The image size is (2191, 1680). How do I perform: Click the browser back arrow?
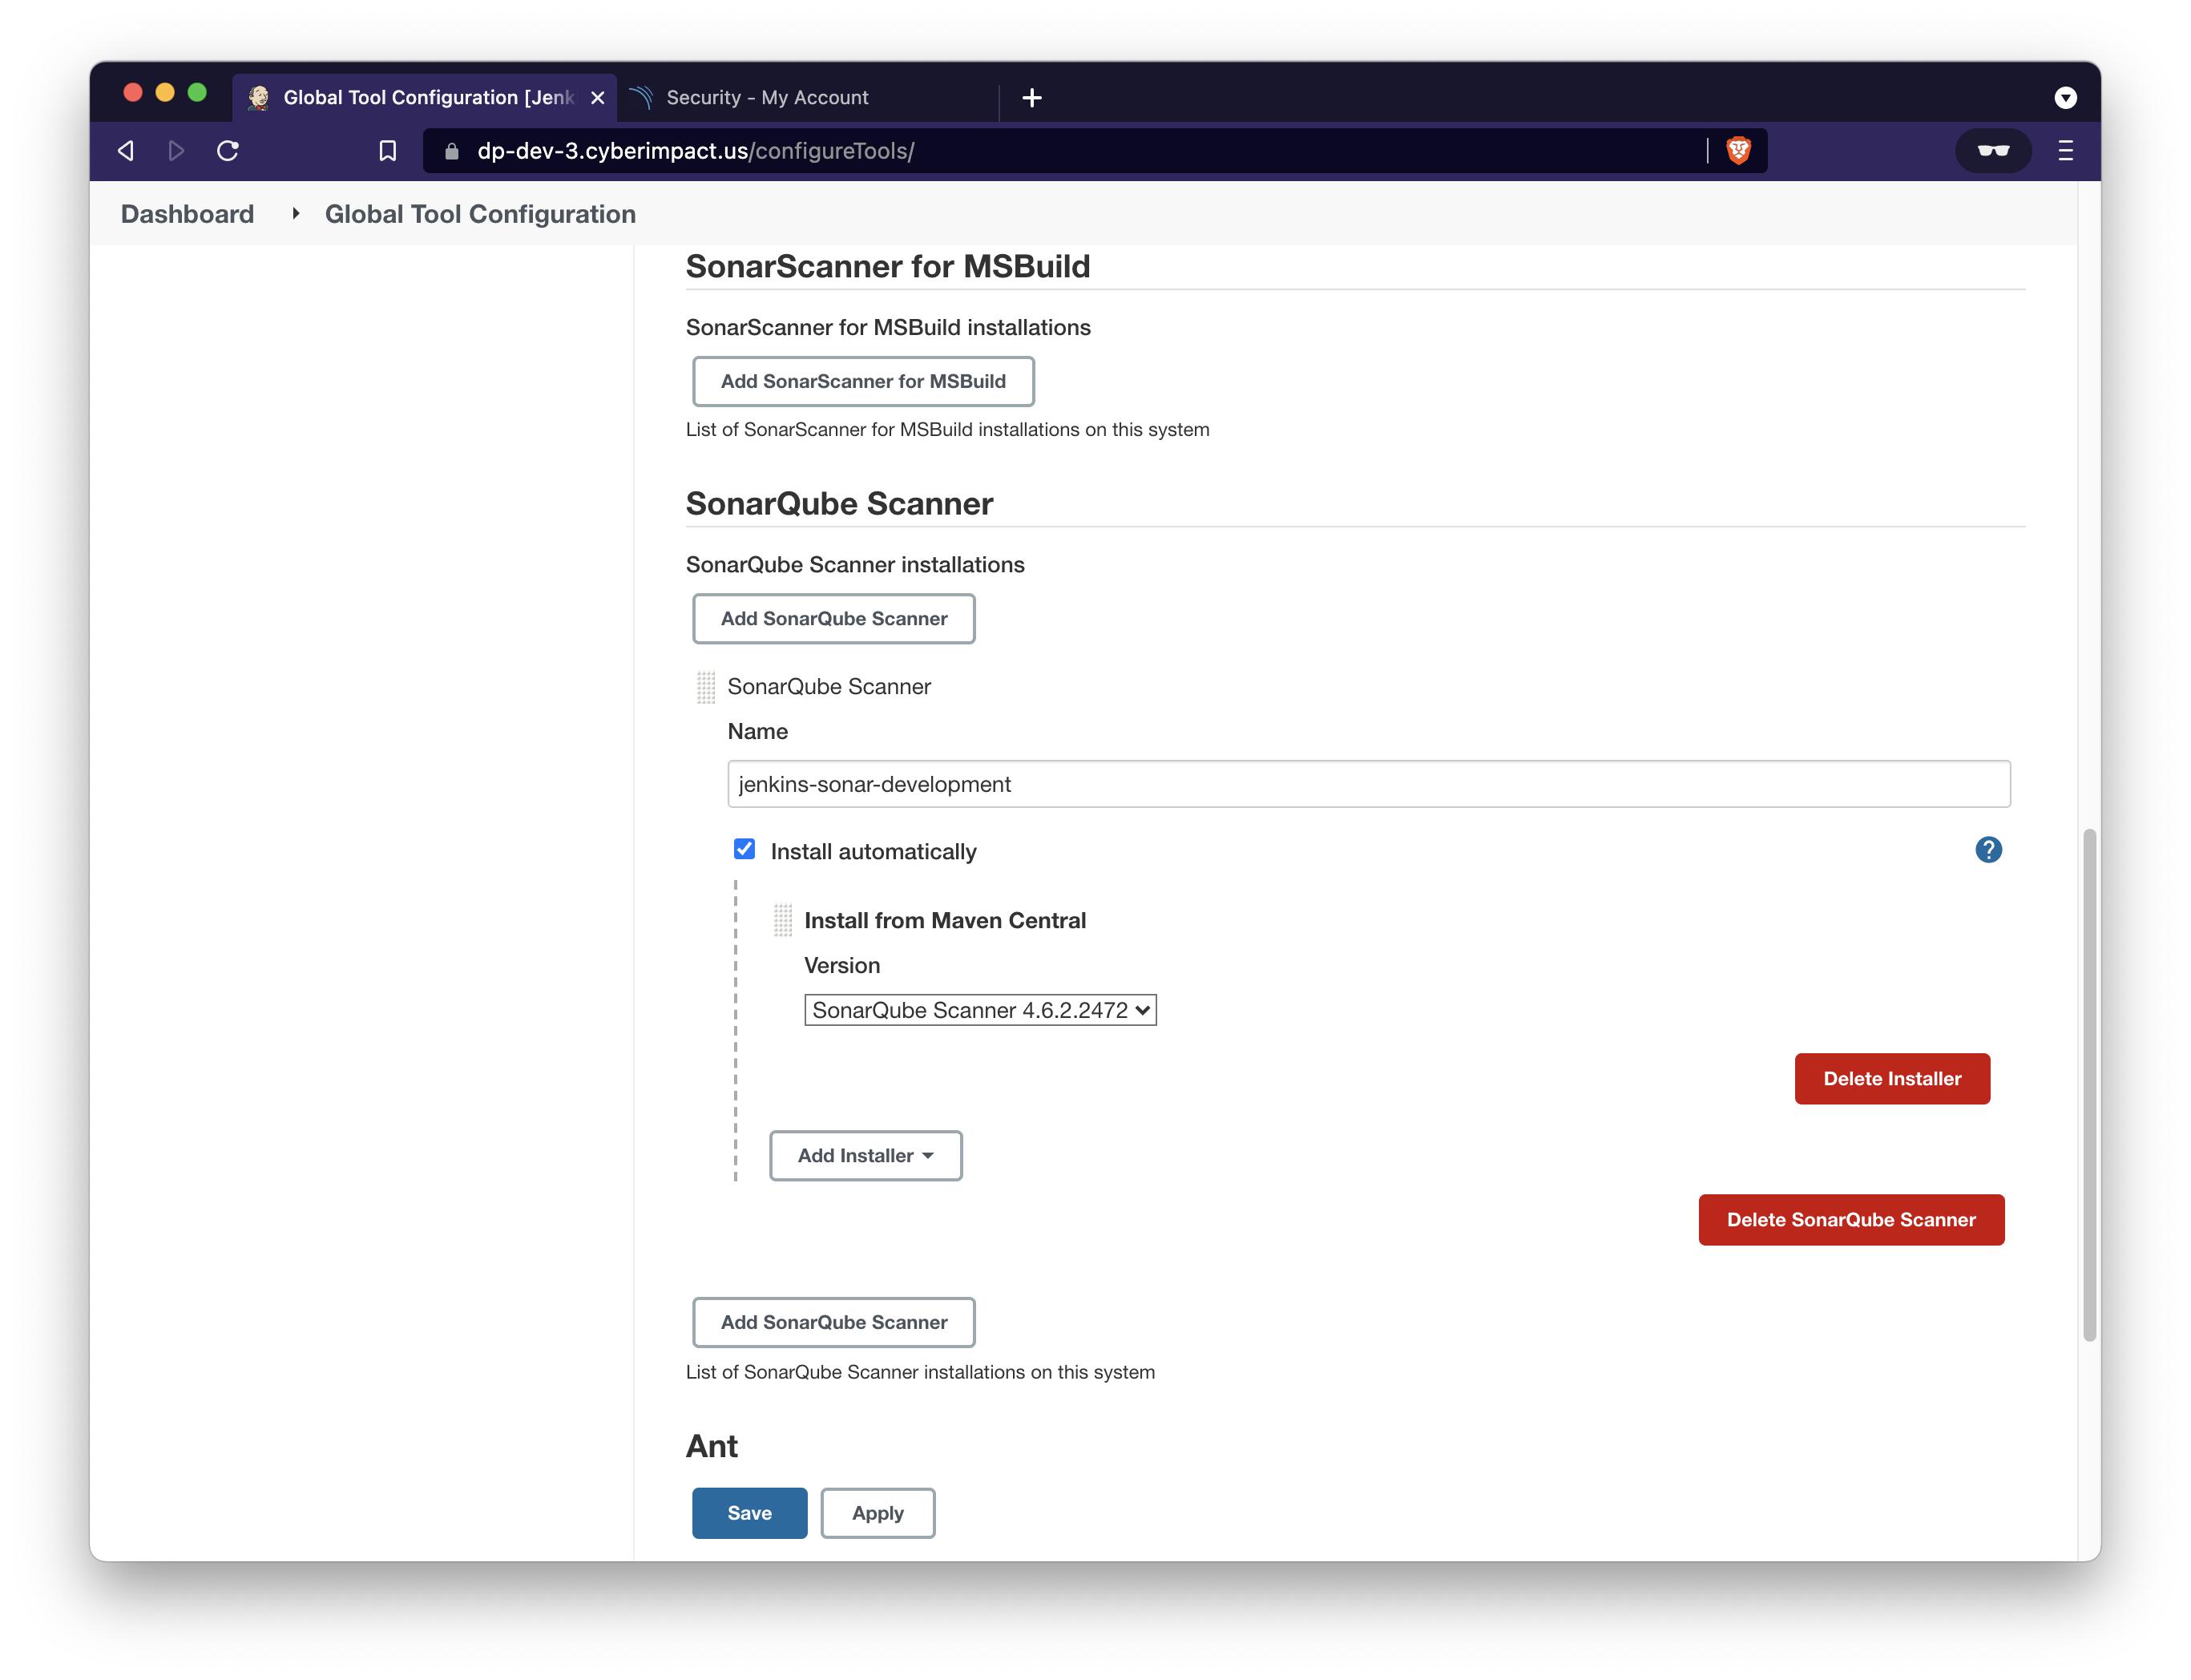click(x=126, y=151)
